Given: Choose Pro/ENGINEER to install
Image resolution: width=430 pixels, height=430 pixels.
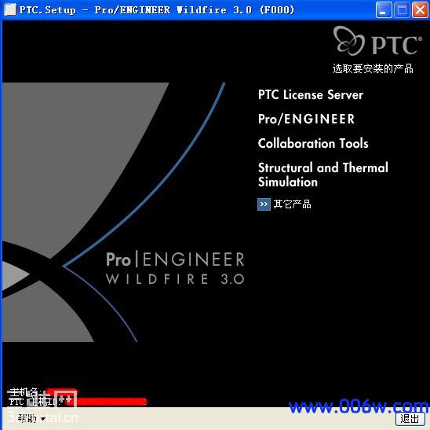Looking at the screenshot, I should coord(306,119).
